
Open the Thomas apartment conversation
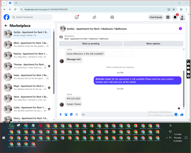[x=27, y=66]
